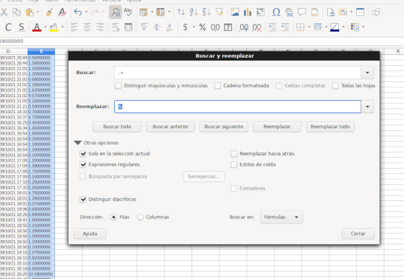Click the Wrap text icon
404x279 pixels.
(x=115, y=27)
